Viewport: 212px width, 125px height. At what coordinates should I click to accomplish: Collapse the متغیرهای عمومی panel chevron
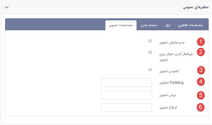coord(7,7)
